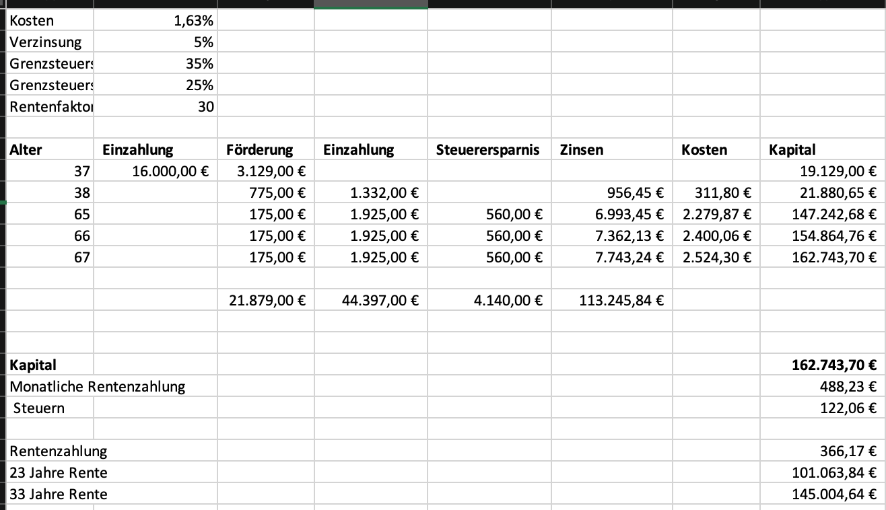Click the Steuern value 122,06 €

823,408
